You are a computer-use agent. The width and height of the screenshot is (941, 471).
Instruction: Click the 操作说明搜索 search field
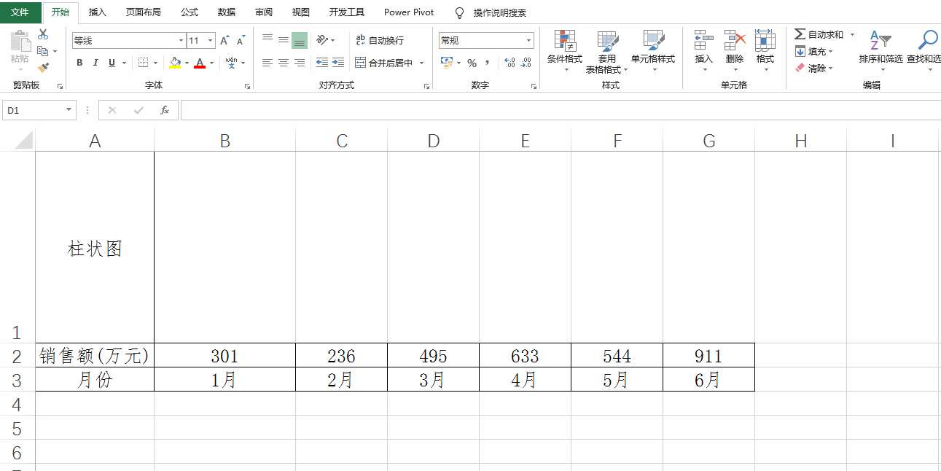pos(501,12)
